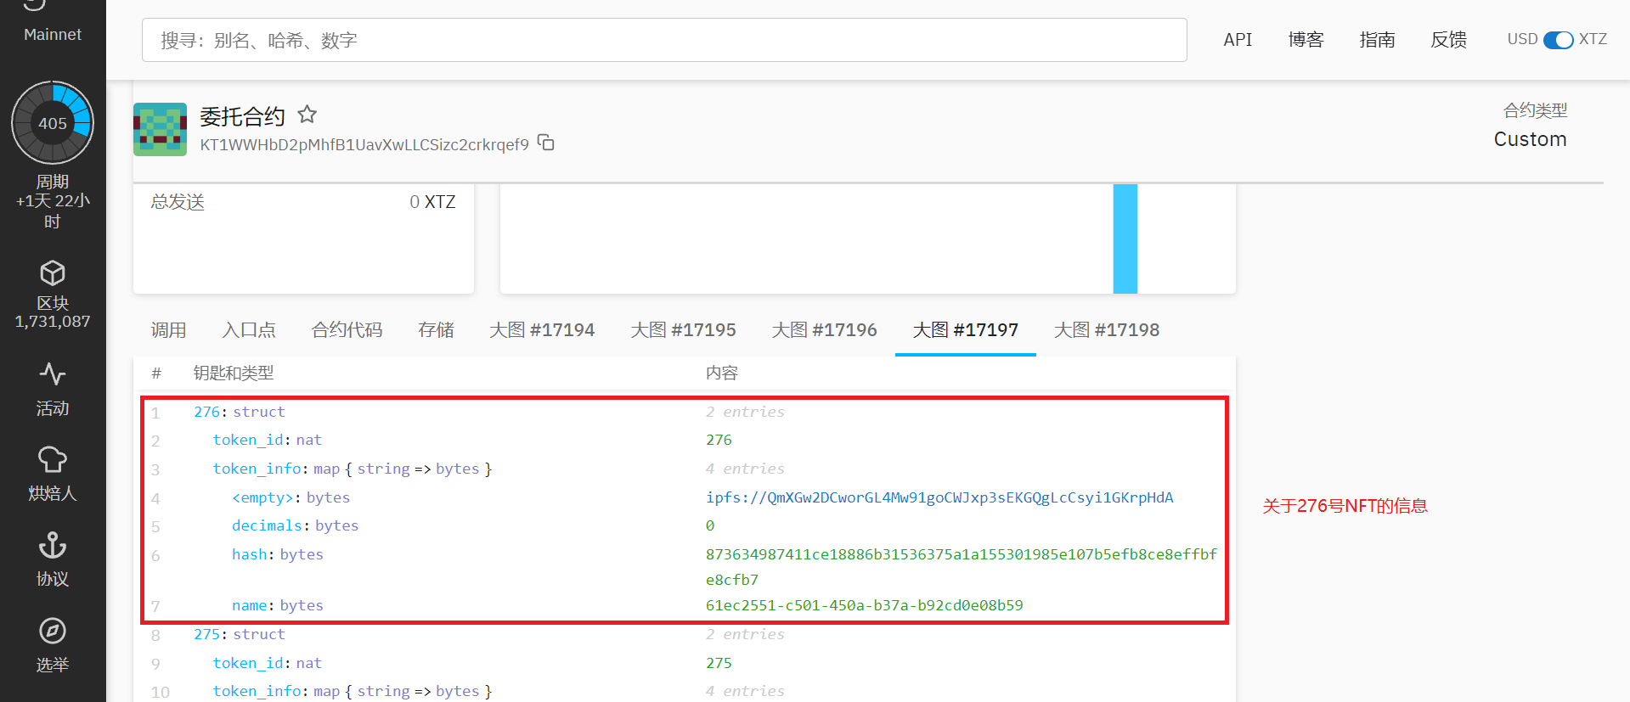This screenshot has height=702, width=1630.
Task: Open the 区块 blocks cube icon
Action: [x=53, y=273]
